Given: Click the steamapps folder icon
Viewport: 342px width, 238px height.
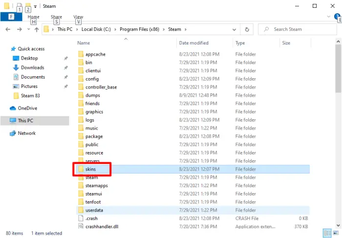Looking at the screenshot, I should coord(81,186).
